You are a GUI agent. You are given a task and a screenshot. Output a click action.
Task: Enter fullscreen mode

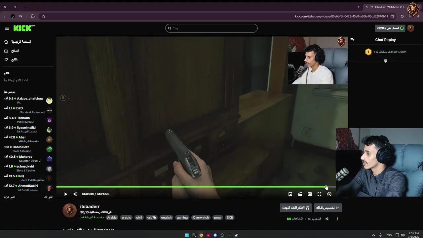coord(319,194)
